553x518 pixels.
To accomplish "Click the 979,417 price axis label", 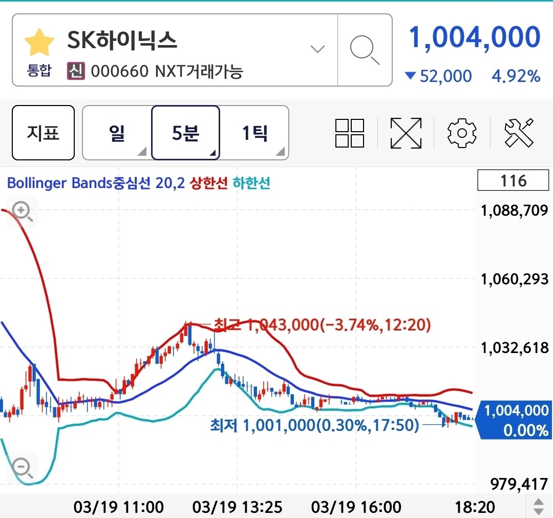I will pyautogui.click(x=519, y=484).
